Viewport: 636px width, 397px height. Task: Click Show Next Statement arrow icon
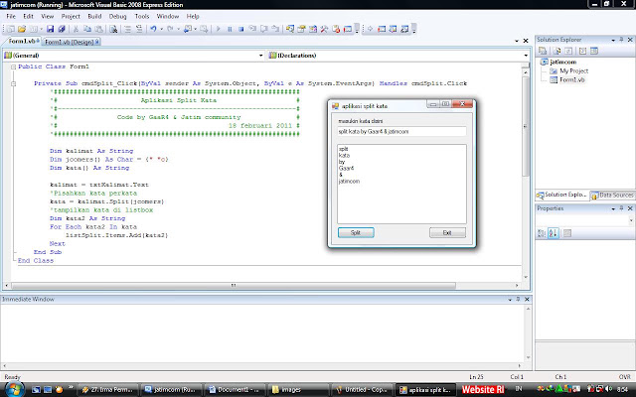(x=370, y=29)
